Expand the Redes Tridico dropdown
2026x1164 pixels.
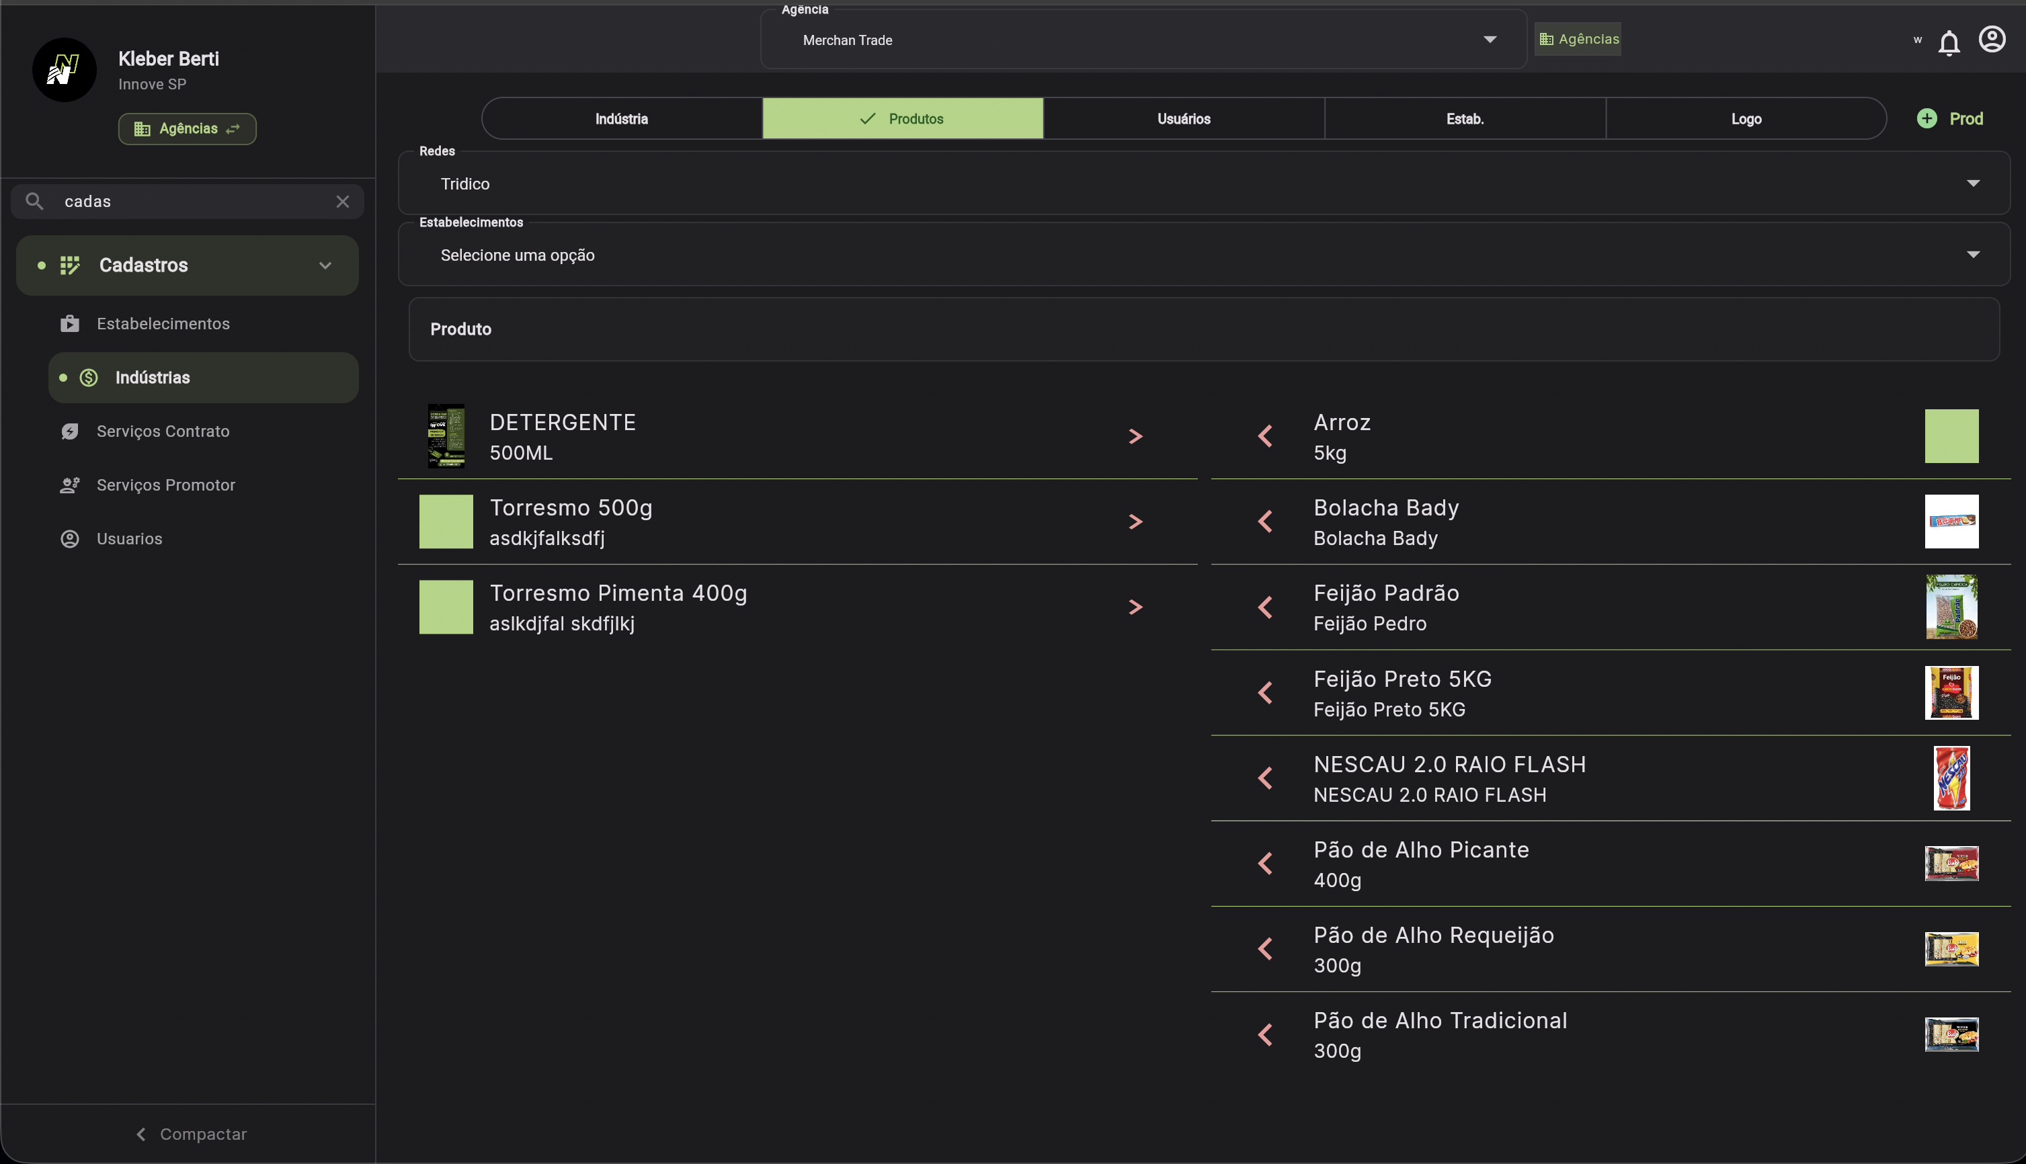tap(1203, 184)
